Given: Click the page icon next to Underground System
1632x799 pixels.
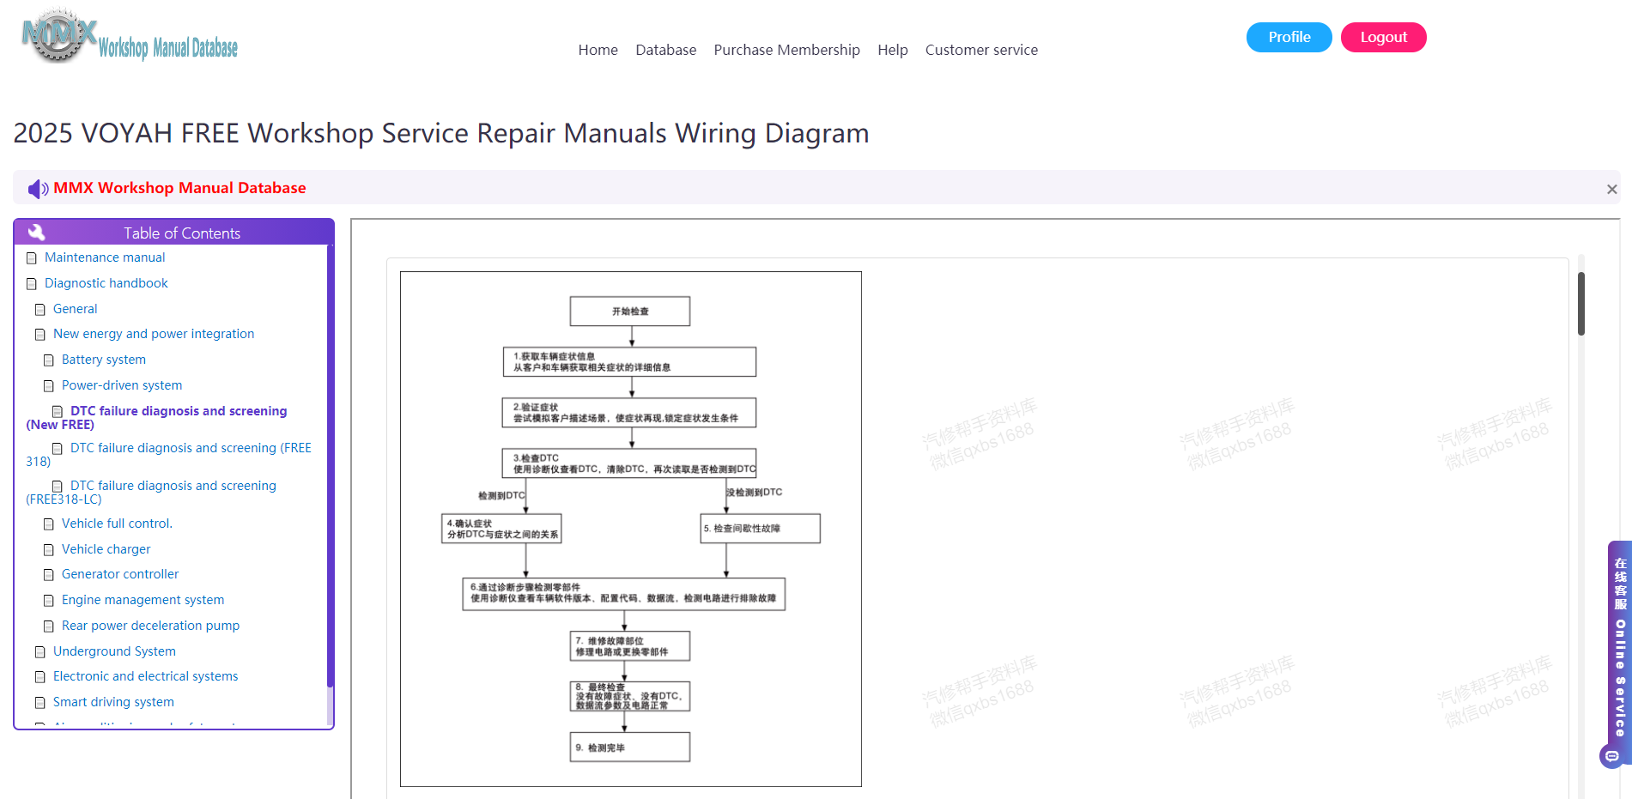Looking at the screenshot, I should coord(40,652).
